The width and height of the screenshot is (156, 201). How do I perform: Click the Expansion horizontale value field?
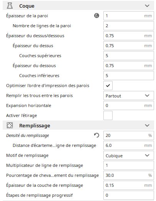coord(129,105)
